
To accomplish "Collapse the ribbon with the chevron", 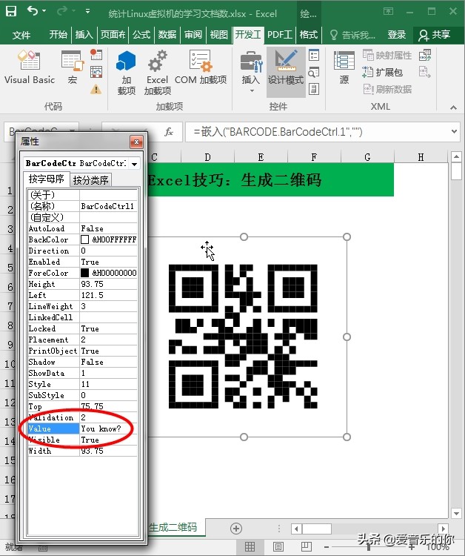I will point(453,107).
